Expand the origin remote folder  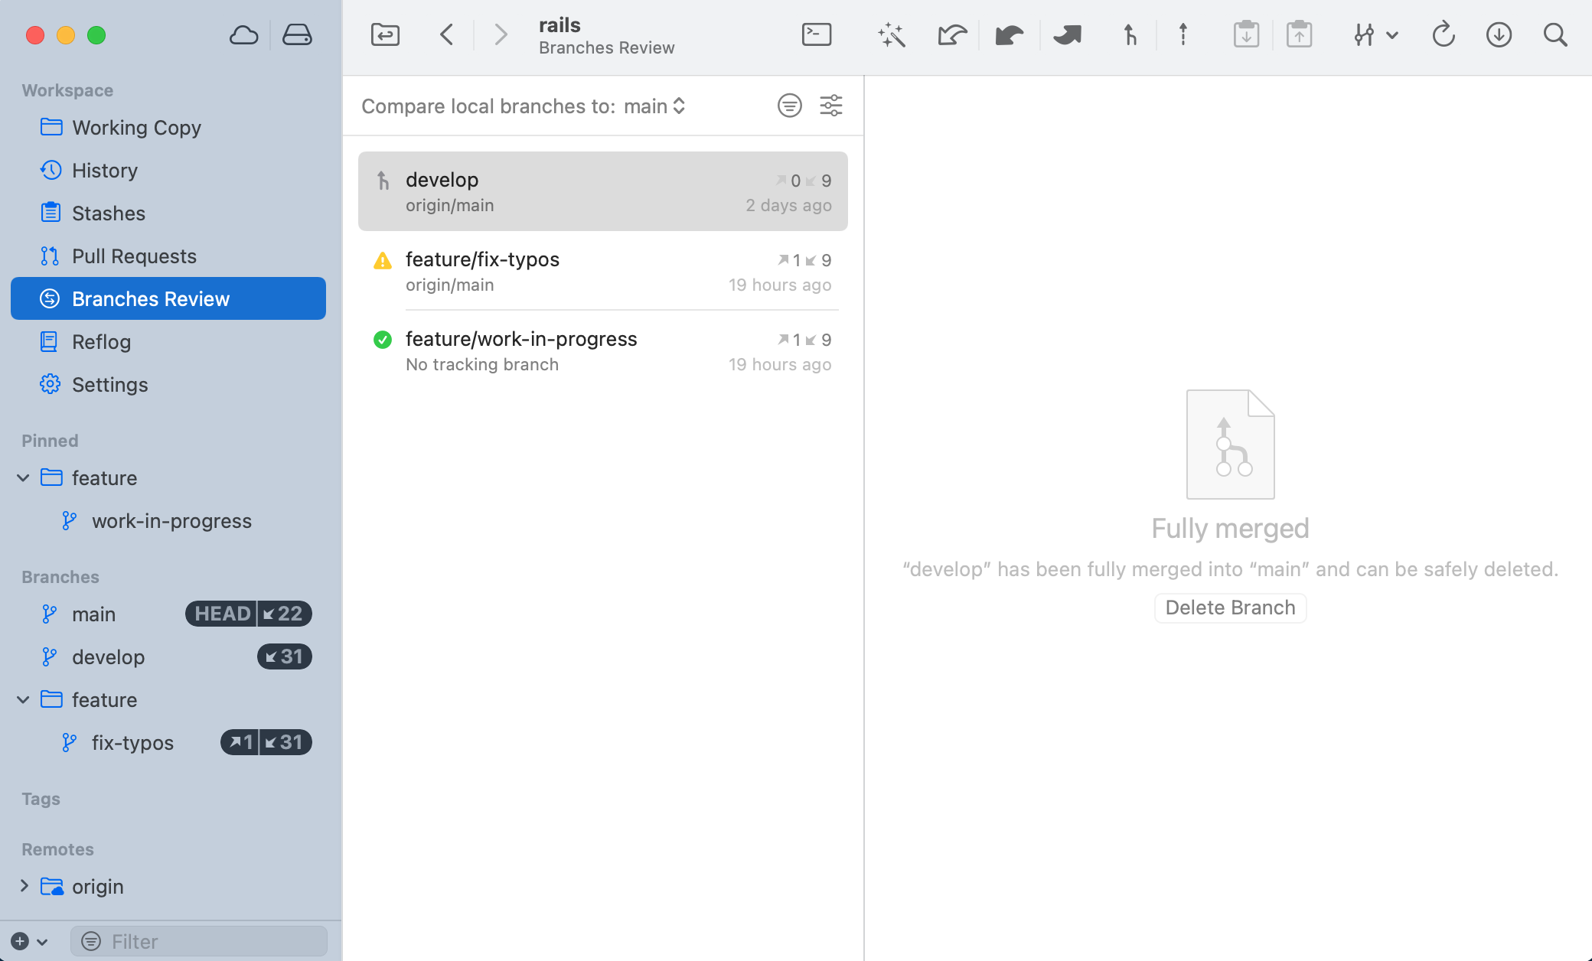[24, 886]
